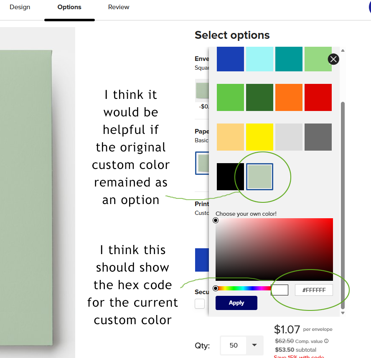Click the gradient picker handle circle
The image size is (371, 358).
[216, 220]
